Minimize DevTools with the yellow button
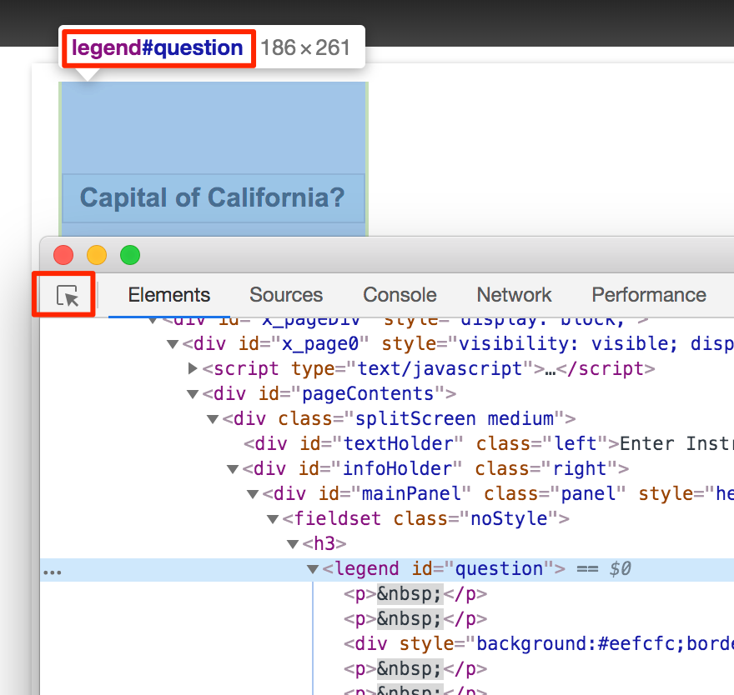The height and width of the screenshot is (695, 734). pos(97,255)
